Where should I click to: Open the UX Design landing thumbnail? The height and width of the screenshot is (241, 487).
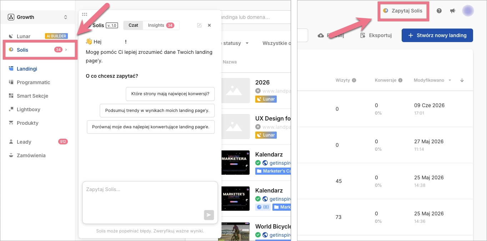[x=236, y=127]
